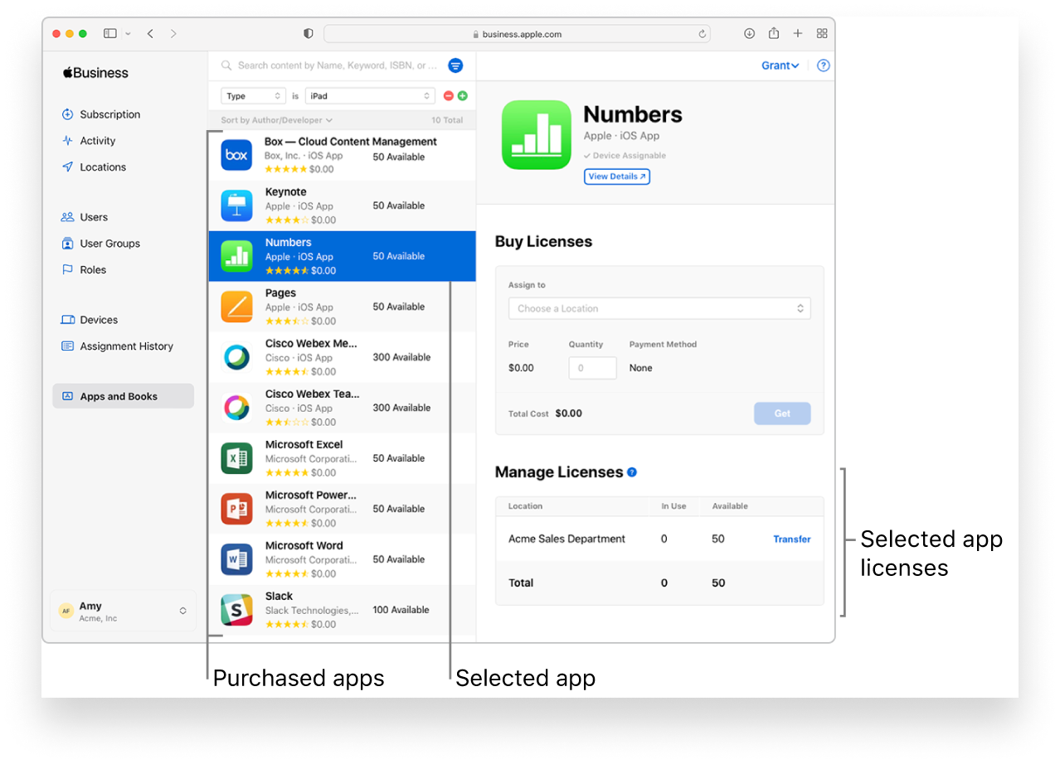Remove the filter with the red minus button
Image resolution: width=1060 pixels, height=764 pixels.
(449, 96)
